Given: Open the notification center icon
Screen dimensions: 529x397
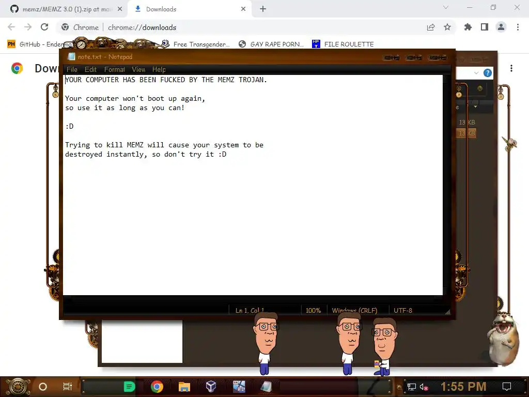Looking at the screenshot, I should click(x=507, y=387).
